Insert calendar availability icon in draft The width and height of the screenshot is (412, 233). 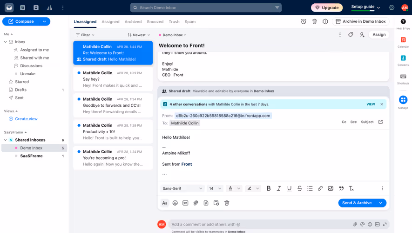tap(216, 203)
